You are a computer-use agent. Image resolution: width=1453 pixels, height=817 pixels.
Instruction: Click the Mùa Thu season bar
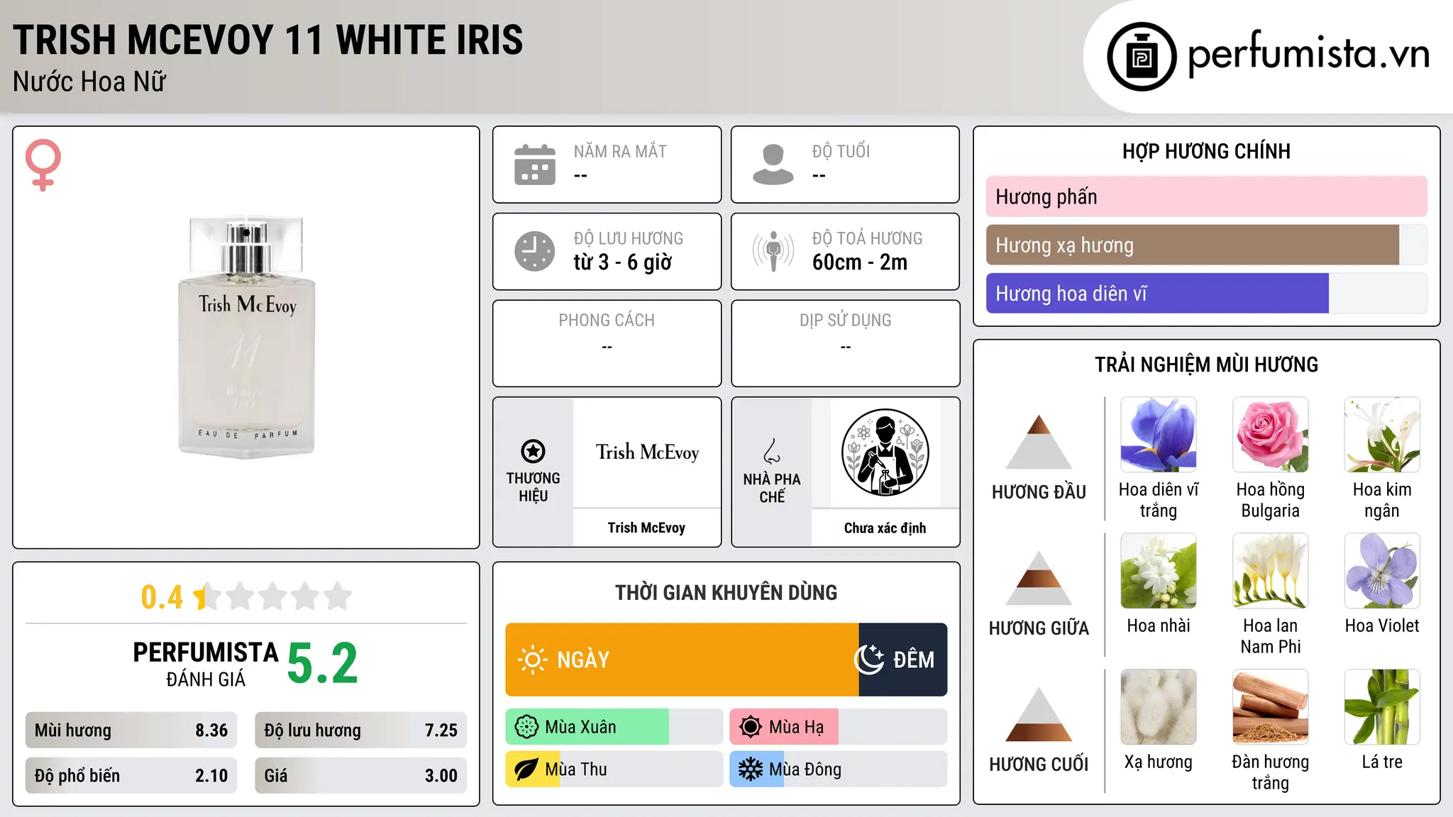(614, 769)
